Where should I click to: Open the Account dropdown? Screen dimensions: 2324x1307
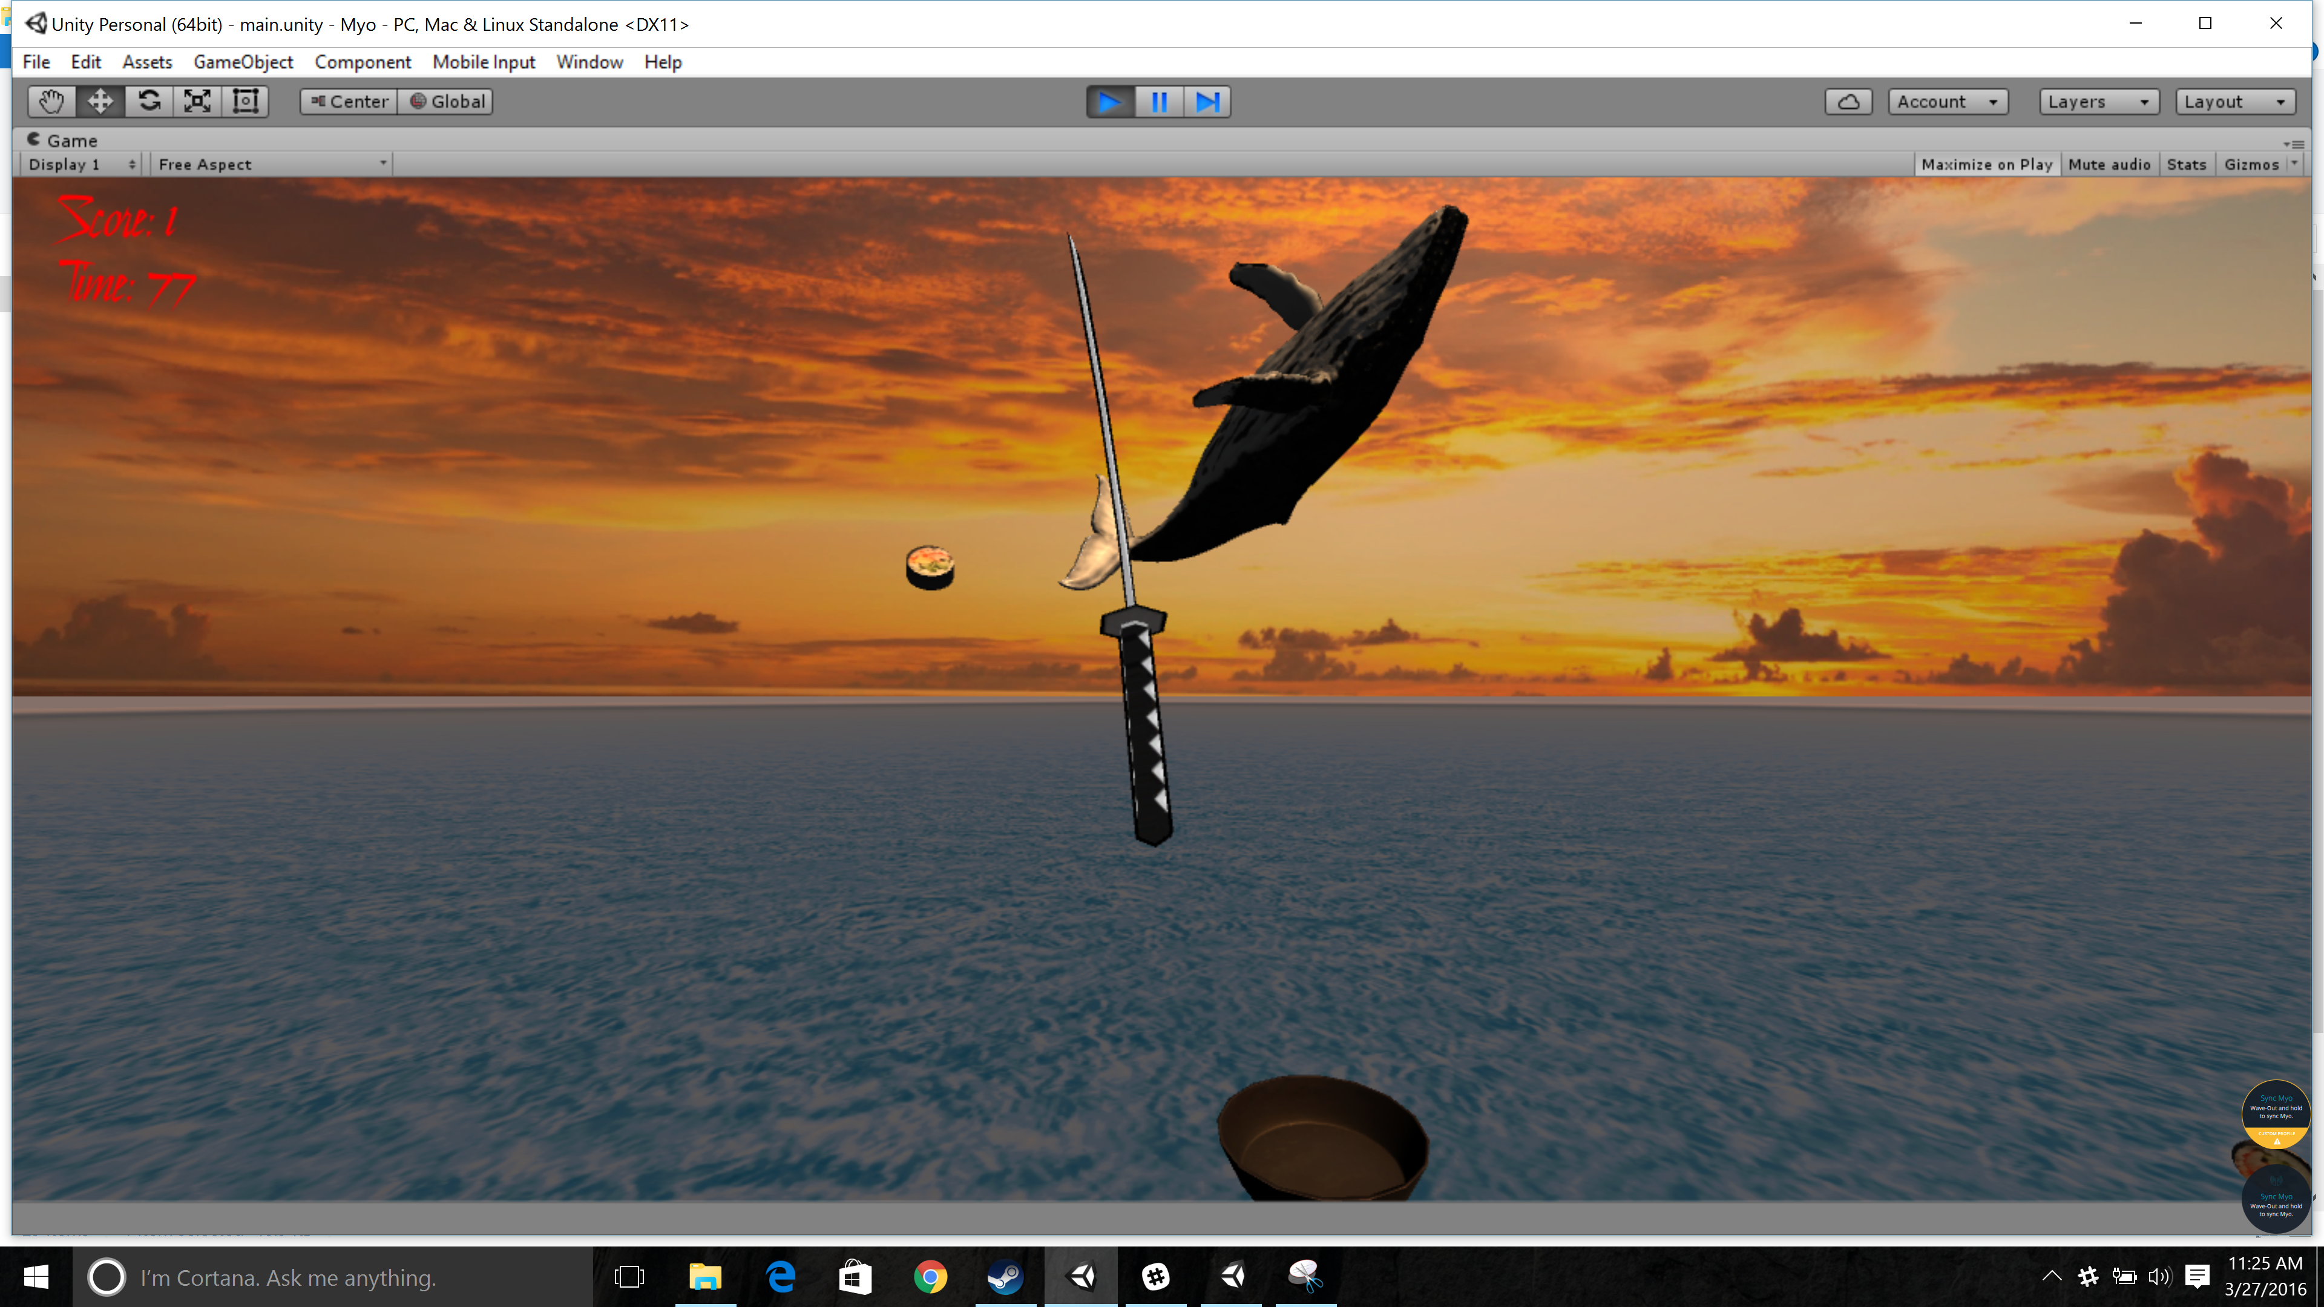(x=1947, y=102)
